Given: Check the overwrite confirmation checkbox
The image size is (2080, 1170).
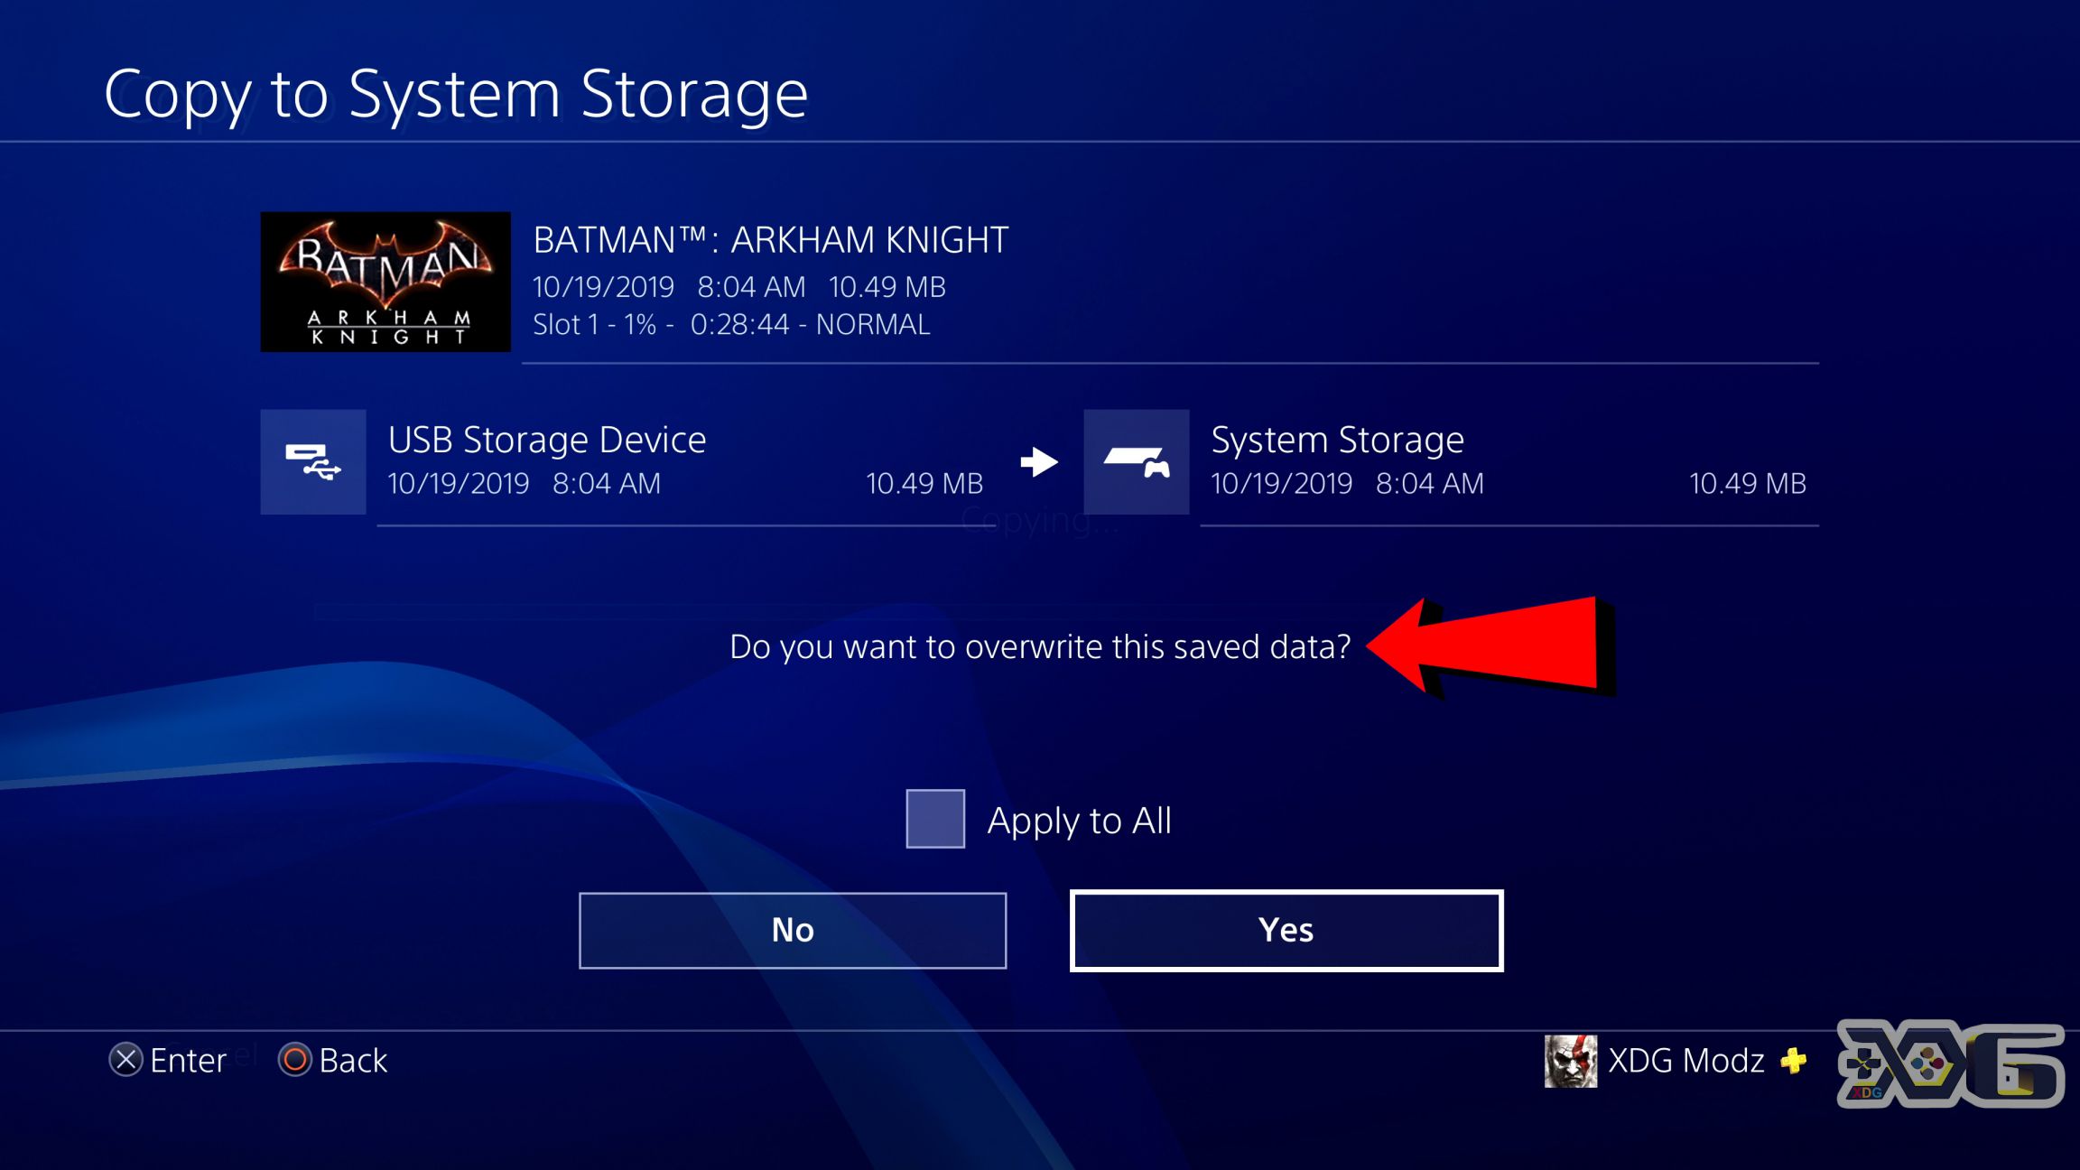Looking at the screenshot, I should (937, 817).
